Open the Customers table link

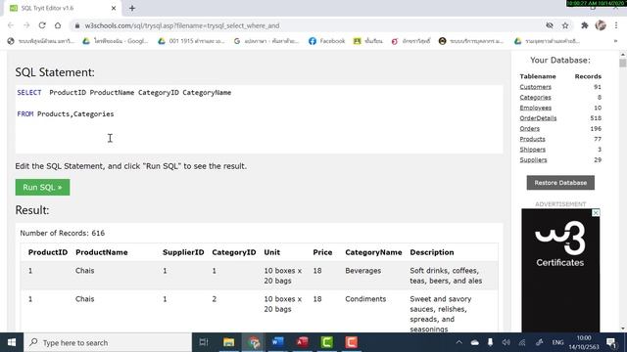coord(535,87)
